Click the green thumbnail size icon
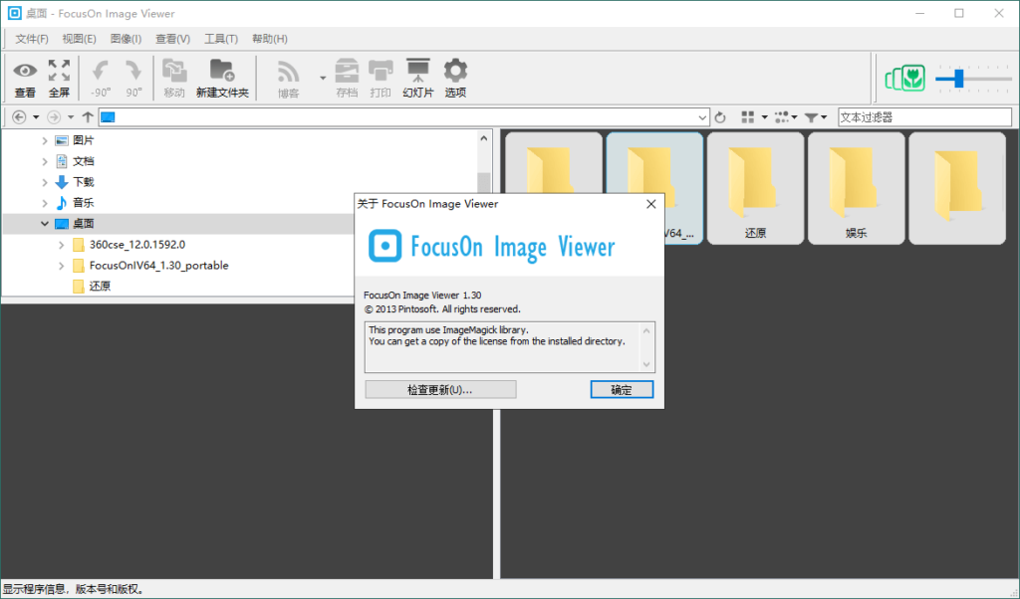The height and width of the screenshot is (599, 1020). [x=904, y=78]
